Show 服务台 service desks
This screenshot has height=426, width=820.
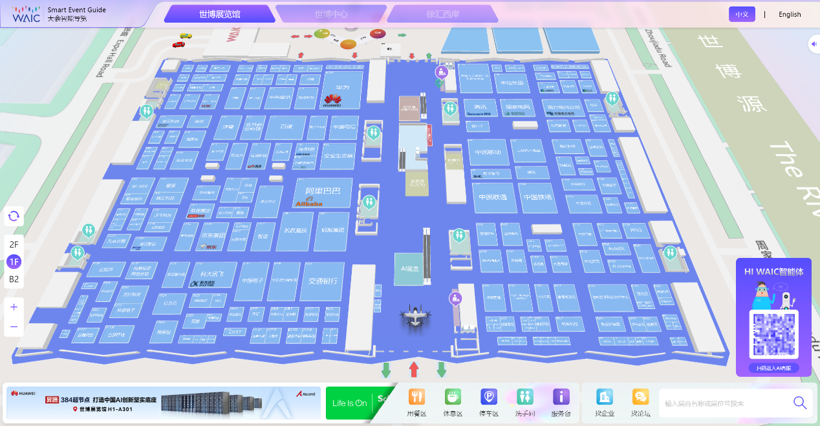561,402
